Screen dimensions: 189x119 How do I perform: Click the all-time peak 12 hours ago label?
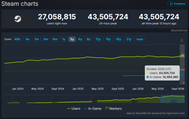[x=159, y=23]
